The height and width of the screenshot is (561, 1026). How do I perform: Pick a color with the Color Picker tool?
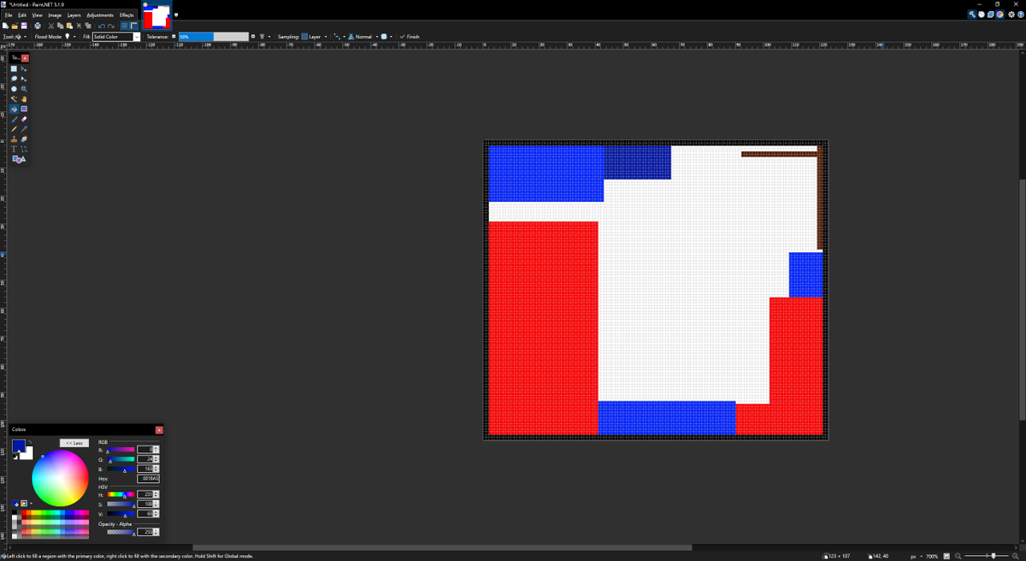(x=23, y=129)
